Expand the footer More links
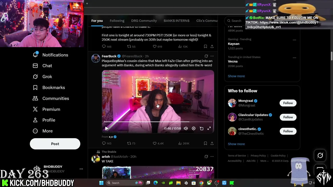333x187 pixels. (265, 161)
